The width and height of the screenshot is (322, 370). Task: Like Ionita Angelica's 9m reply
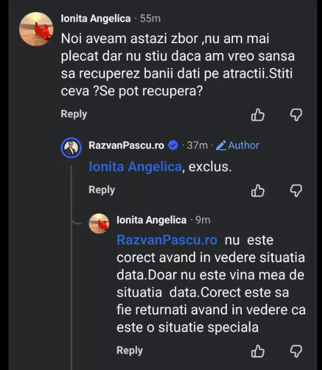[258, 351]
